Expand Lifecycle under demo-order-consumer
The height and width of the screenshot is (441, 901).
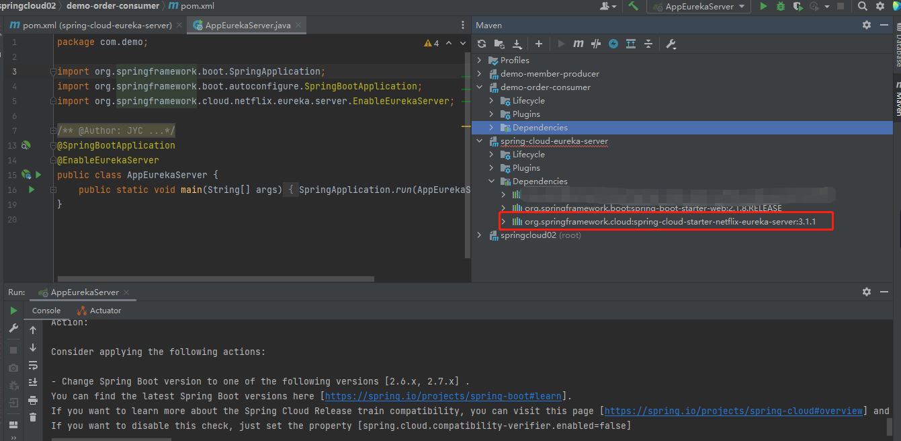tap(492, 101)
